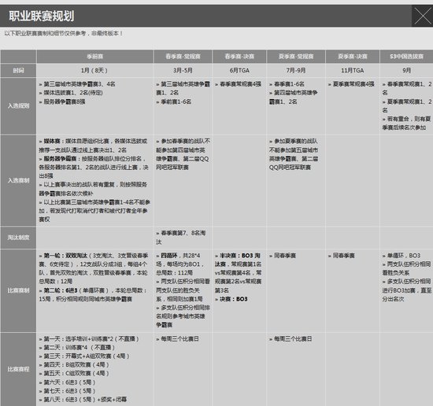This screenshot has width=433, height=406.
Task: Click the 入选规则 row header
Action: point(18,105)
